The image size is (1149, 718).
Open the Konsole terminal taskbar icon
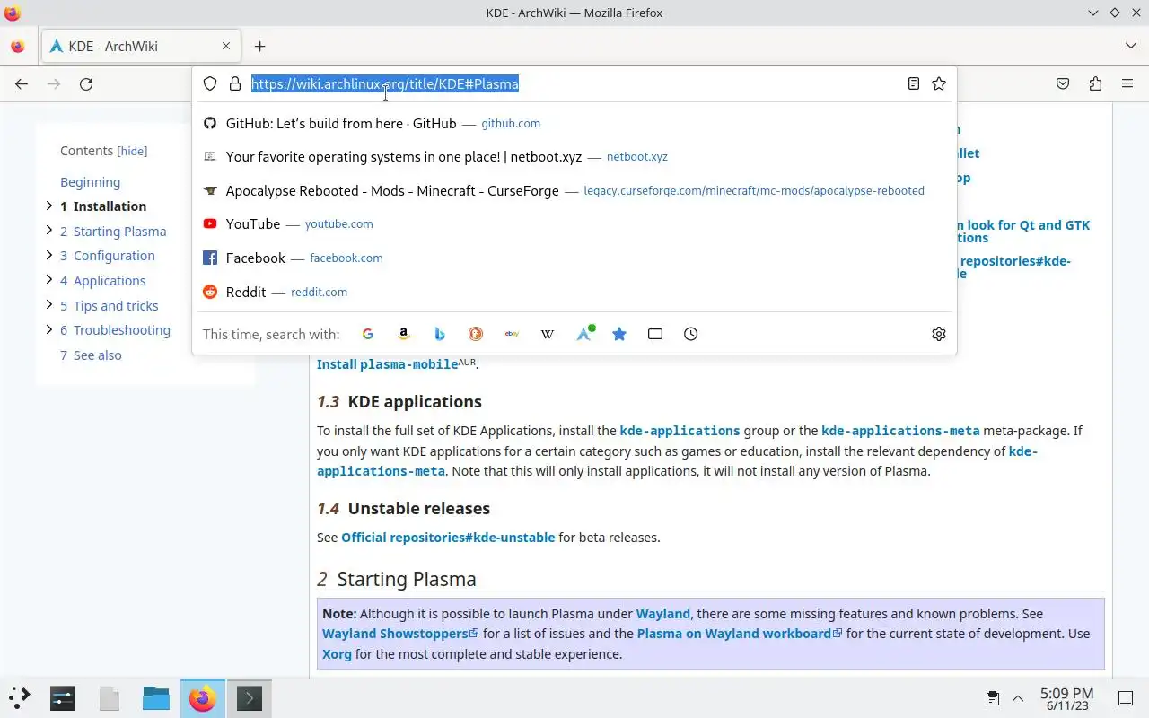click(x=249, y=698)
